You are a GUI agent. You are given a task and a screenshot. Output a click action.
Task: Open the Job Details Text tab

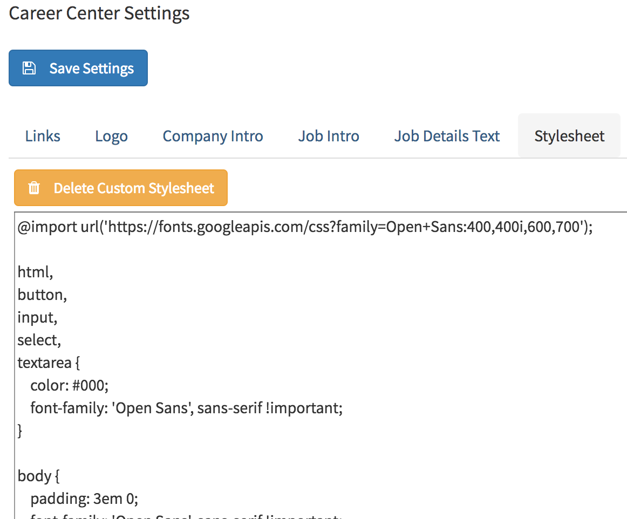coord(447,136)
